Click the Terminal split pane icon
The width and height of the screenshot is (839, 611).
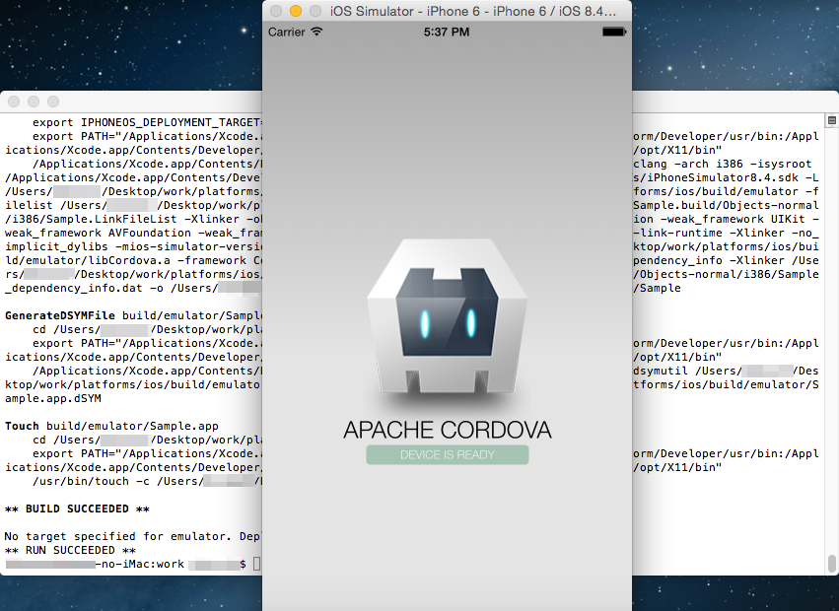[831, 120]
